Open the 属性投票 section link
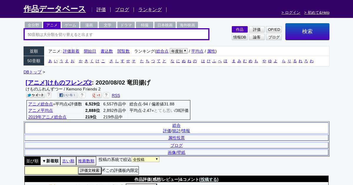This screenshot has width=353, height=185. pos(176,138)
